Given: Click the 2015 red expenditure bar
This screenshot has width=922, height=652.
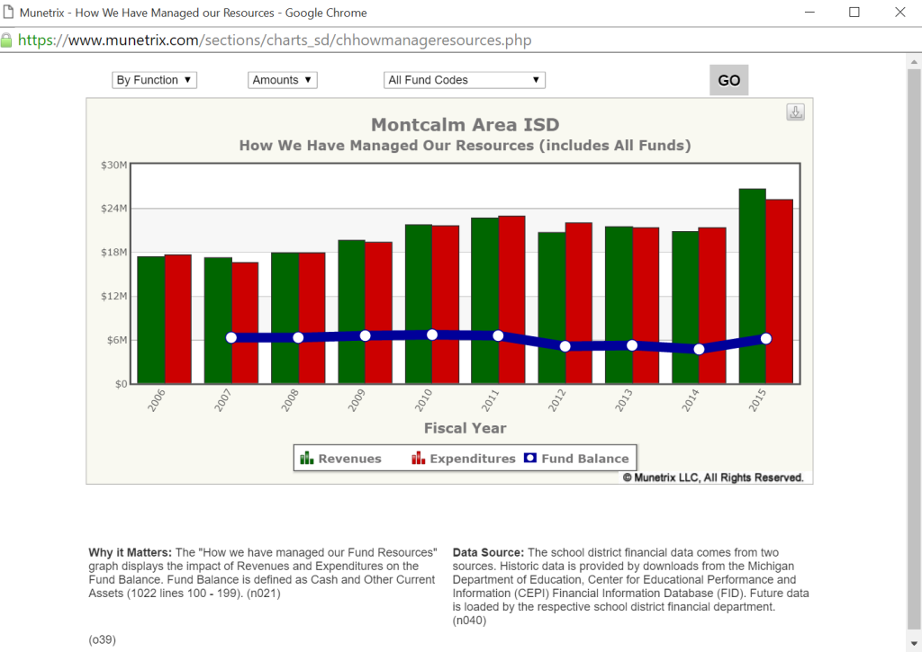Looking at the screenshot, I should (779, 291).
